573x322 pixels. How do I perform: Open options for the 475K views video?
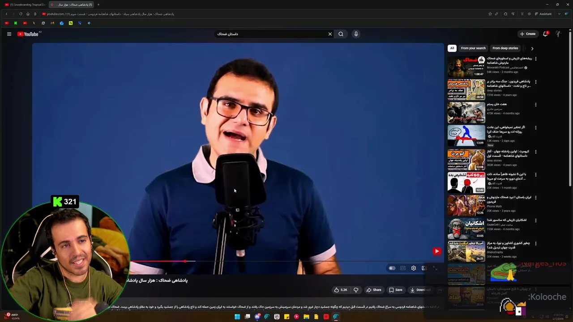(535, 105)
